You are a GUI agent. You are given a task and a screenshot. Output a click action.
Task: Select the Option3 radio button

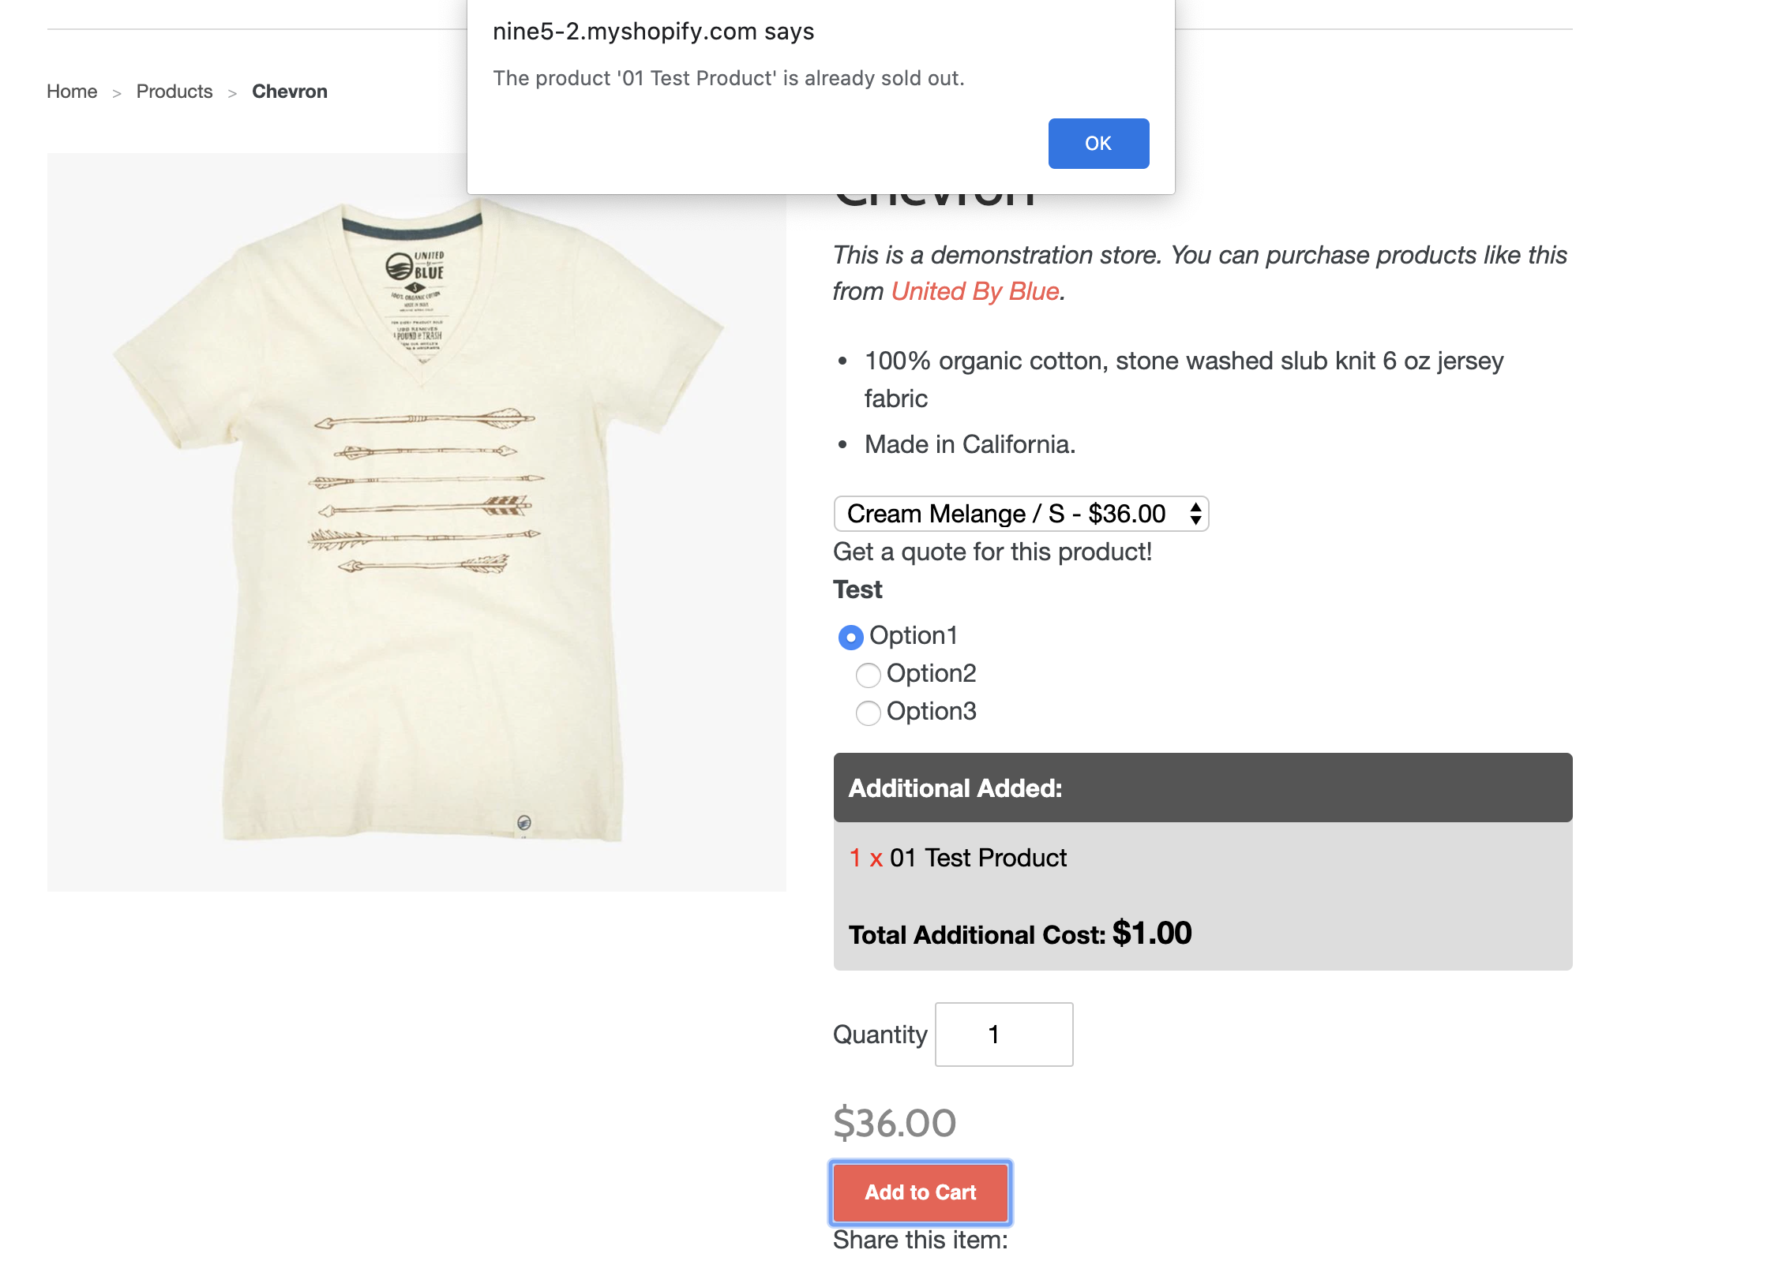click(x=868, y=713)
